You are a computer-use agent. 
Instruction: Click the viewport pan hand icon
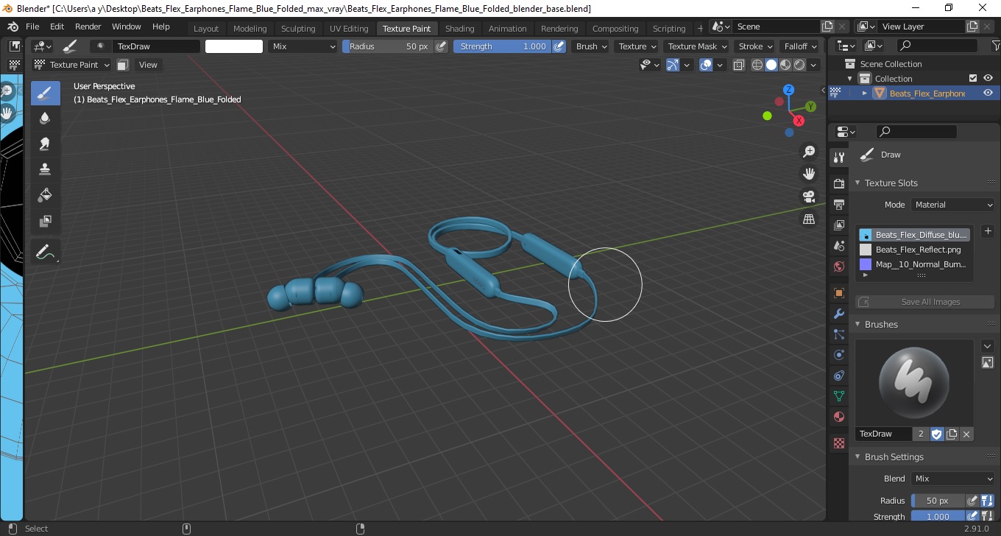coord(809,174)
